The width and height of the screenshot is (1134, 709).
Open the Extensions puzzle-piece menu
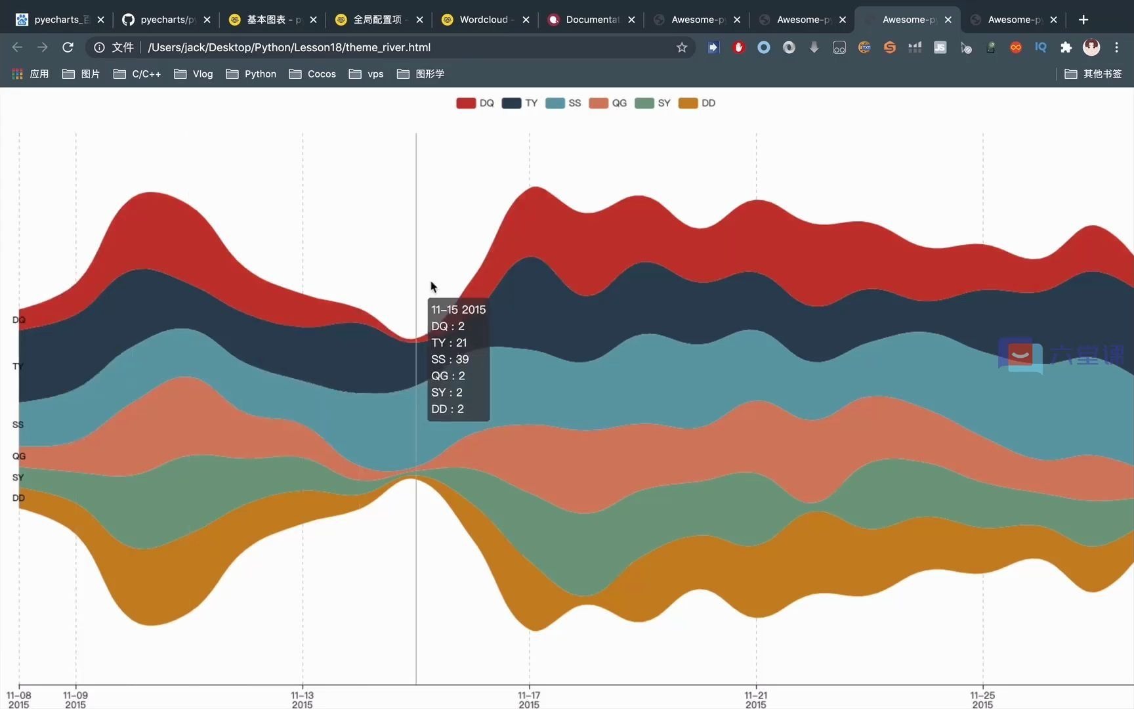(x=1066, y=47)
